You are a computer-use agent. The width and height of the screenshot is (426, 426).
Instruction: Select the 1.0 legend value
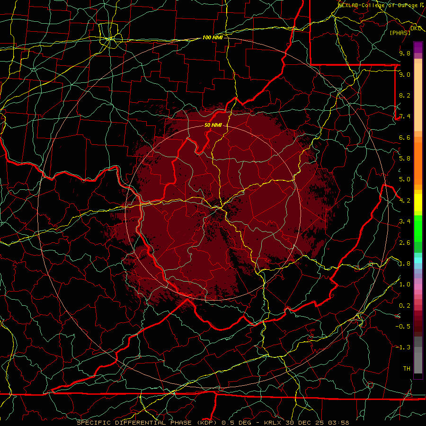coord(405,284)
